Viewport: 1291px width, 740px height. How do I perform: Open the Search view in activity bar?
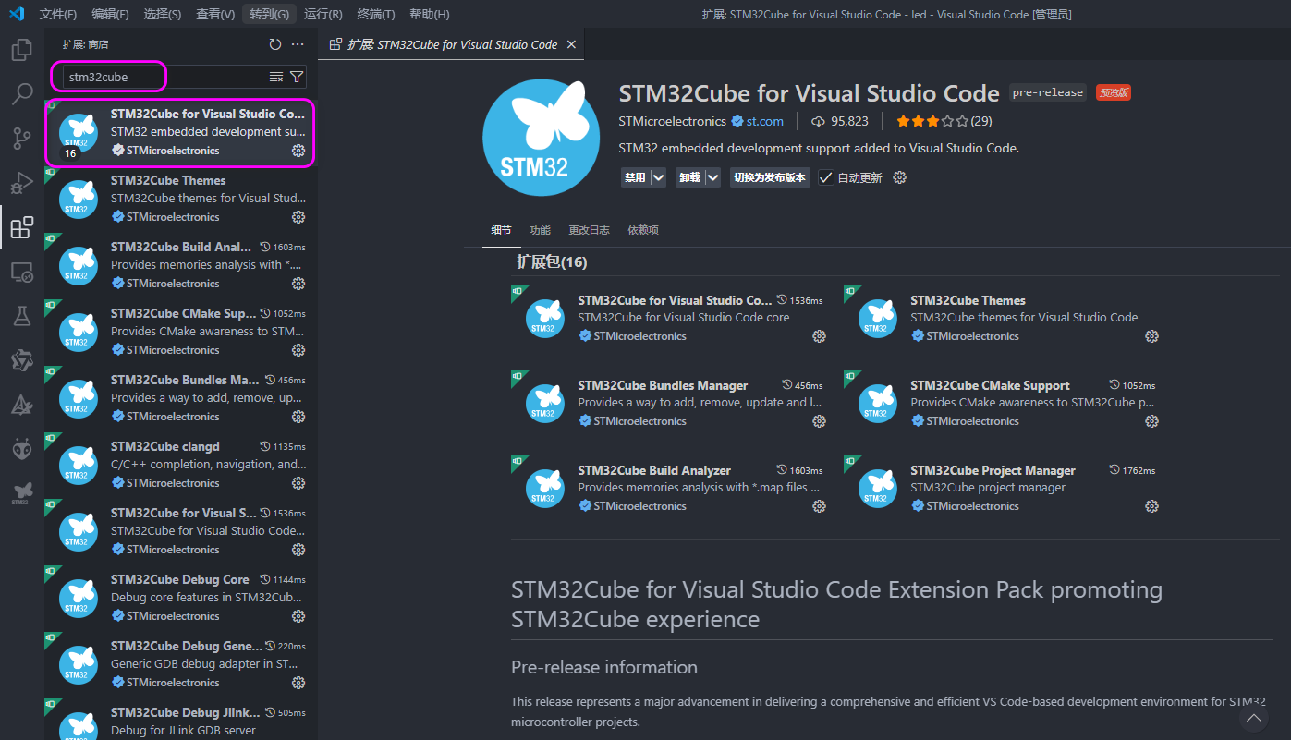coord(22,94)
